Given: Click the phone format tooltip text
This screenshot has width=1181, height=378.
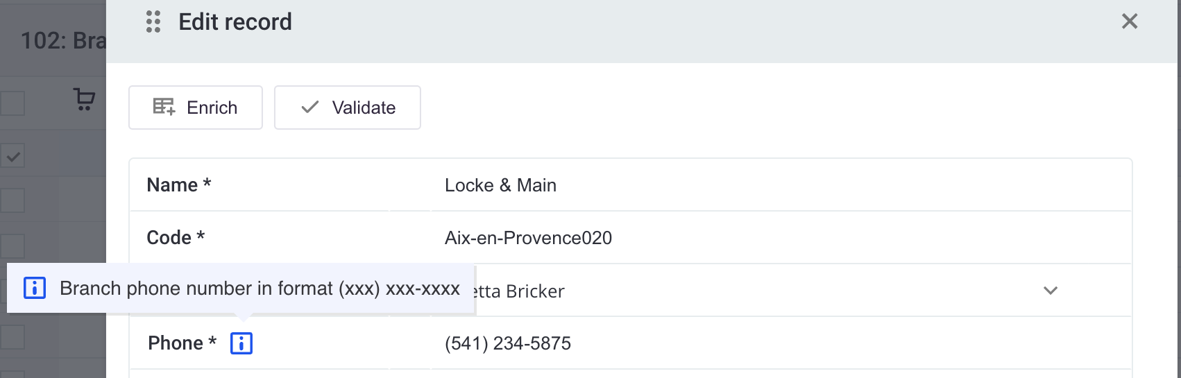Looking at the screenshot, I should coord(260,289).
